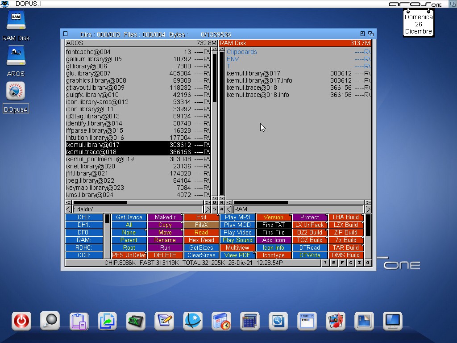Screen dimensions: 457x343
Task: Click the Protect button
Action: pos(310,218)
